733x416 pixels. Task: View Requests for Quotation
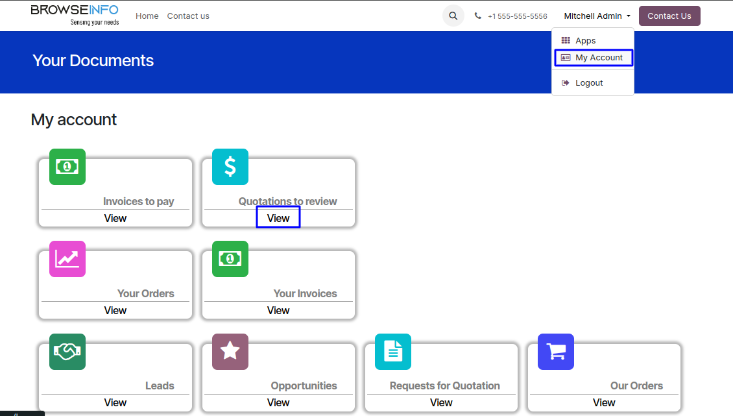[441, 402]
